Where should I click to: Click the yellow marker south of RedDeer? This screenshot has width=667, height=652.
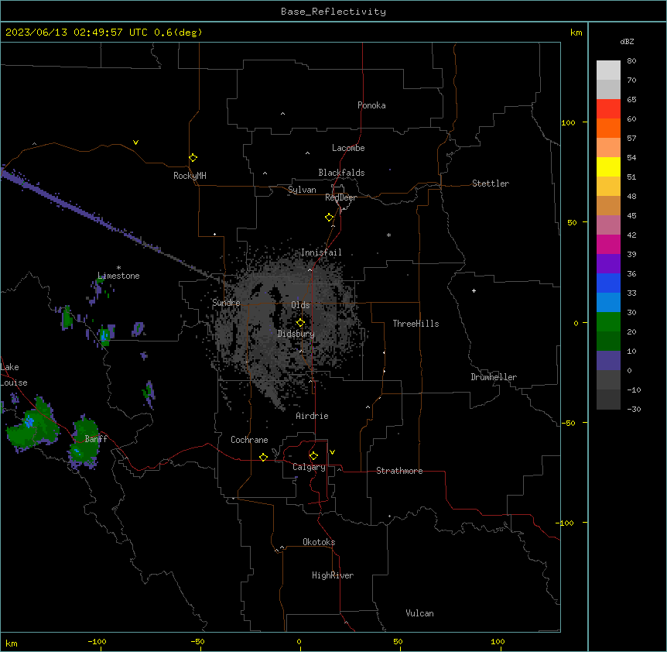point(329,218)
